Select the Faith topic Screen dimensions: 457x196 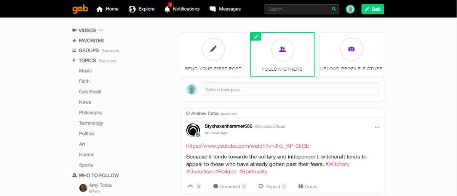pos(84,81)
